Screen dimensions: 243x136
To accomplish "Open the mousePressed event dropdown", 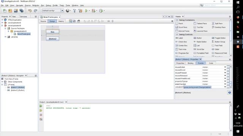I will [225, 73].
